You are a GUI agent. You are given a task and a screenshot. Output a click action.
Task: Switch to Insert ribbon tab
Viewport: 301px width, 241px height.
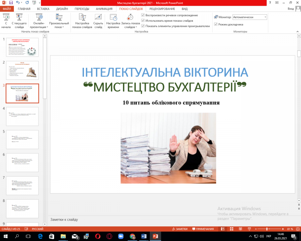[x=43, y=9]
